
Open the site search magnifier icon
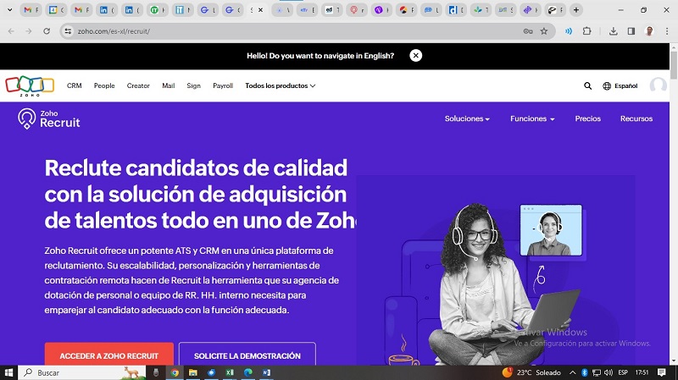tap(587, 86)
